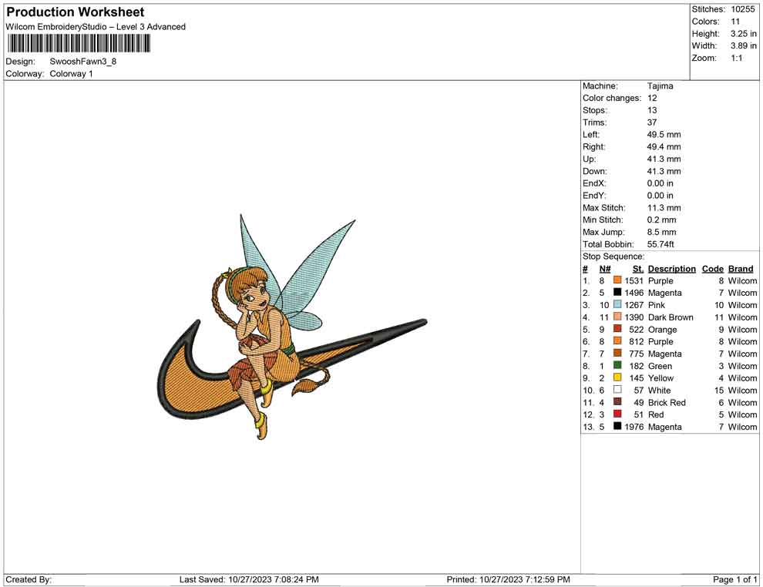The width and height of the screenshot is (763, 587).
Task: Click the stitch count '1531' in stop 1
Action: coord(634,280)
